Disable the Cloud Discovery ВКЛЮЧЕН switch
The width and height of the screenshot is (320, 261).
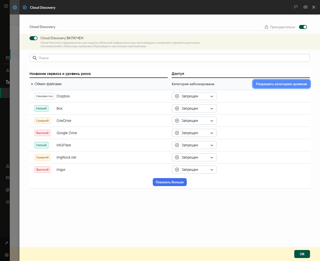pos(33,38)
